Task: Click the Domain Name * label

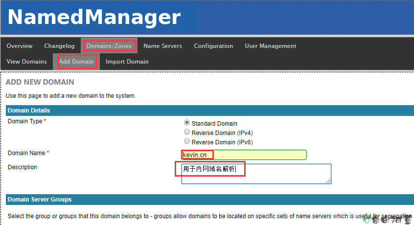Action: coord(28,153)
